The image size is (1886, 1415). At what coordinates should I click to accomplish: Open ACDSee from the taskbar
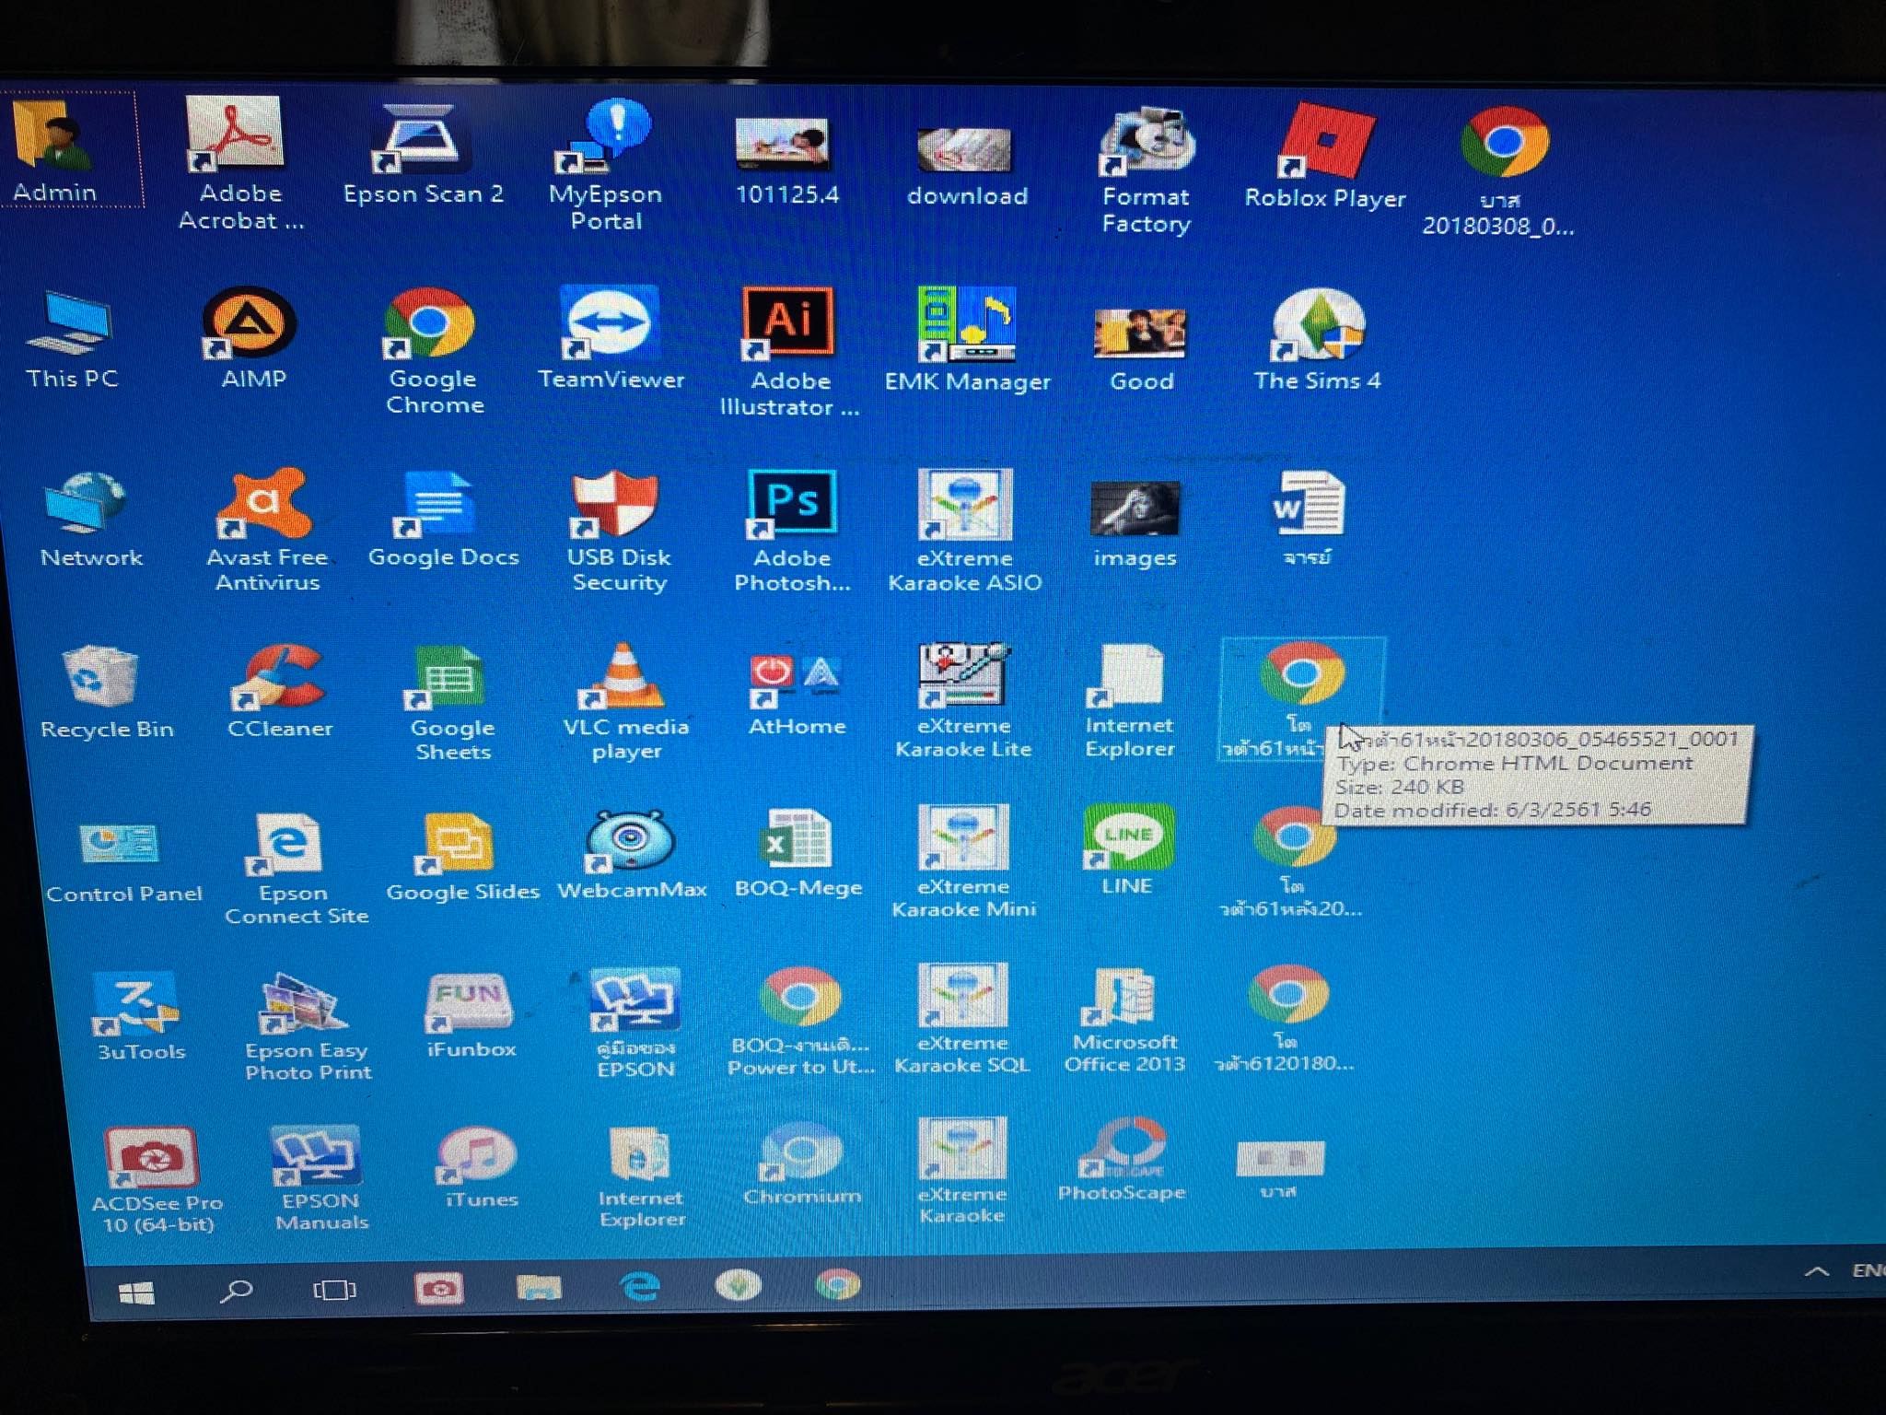(x=439, y=1289)
